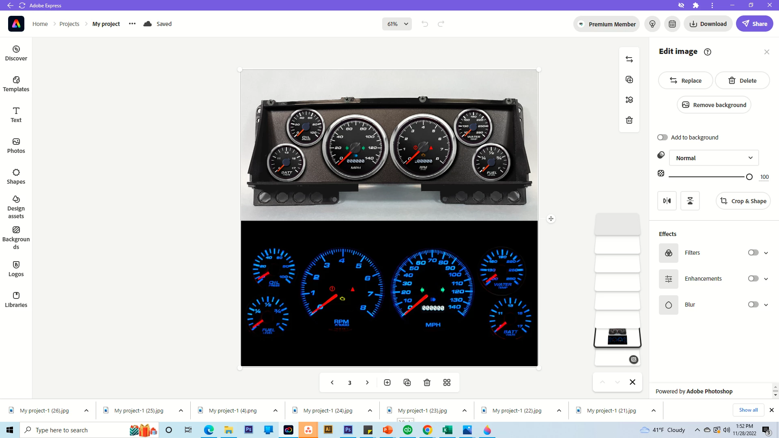This screenshot has height=438, width=779.
Task: Enable the Filters effect toggle
Action: click(753, 253)
